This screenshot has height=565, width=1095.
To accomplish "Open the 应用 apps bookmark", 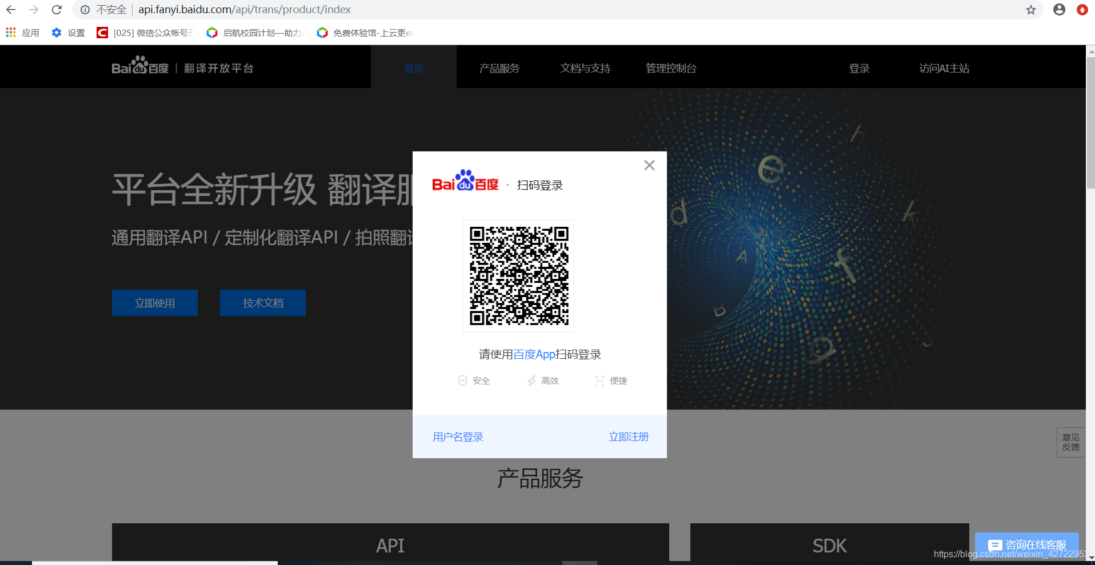I will (22, 33).
